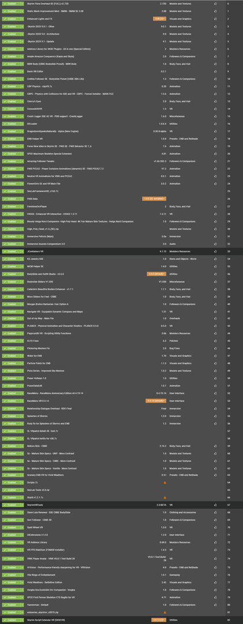This screenshot has height=624, width=243.
Task: Click thumbs-up for Vivid Weathers Definitive Edition
Action: click(x=215, y=582)
